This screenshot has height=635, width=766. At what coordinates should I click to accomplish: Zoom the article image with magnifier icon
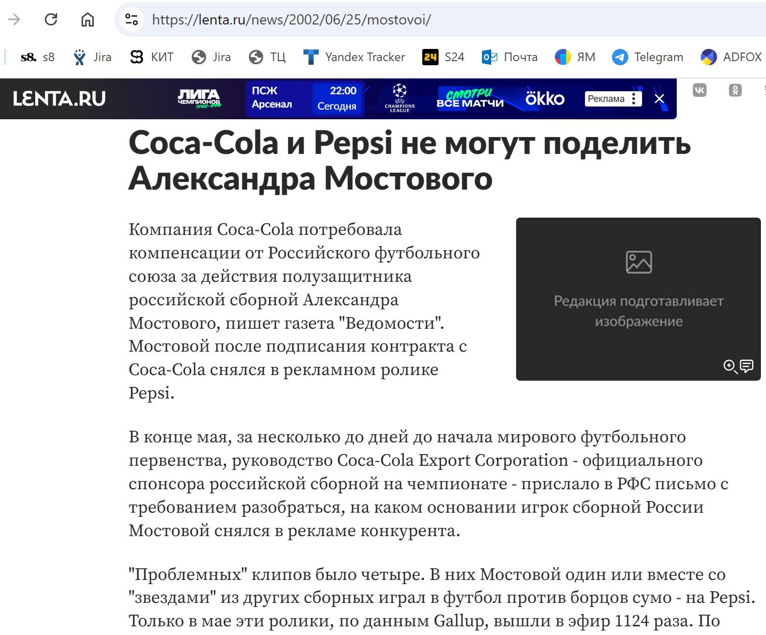point(730,366)
